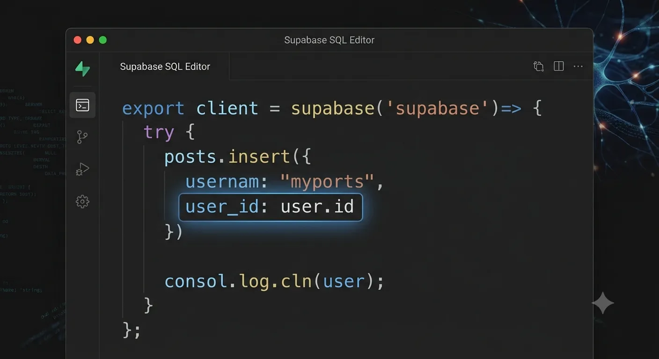Click the window title 'Supabase SQL Editor'
The image size is (659, 359).
tap(329, 40)
